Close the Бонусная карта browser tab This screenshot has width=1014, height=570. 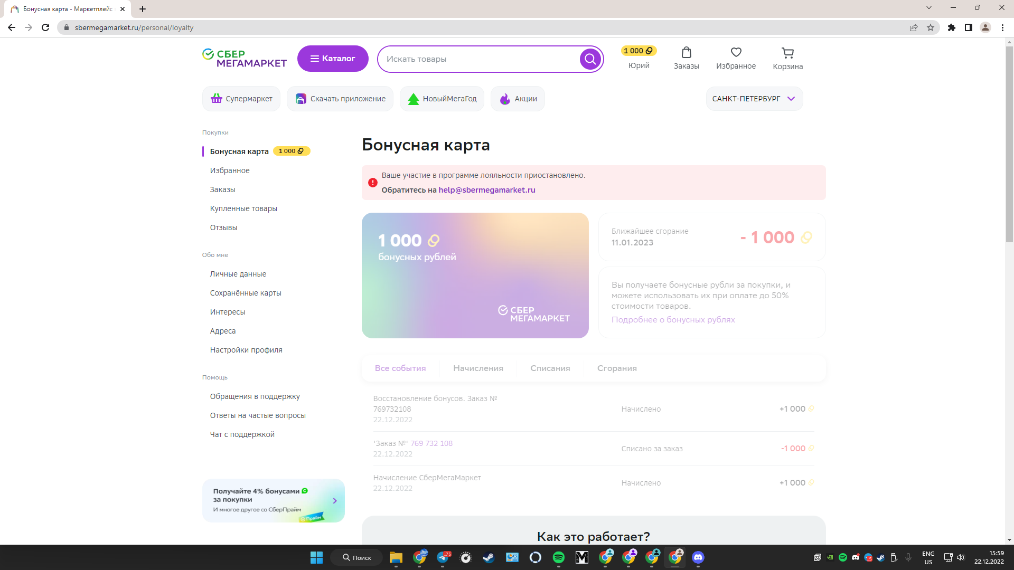(x=123, y=9)
